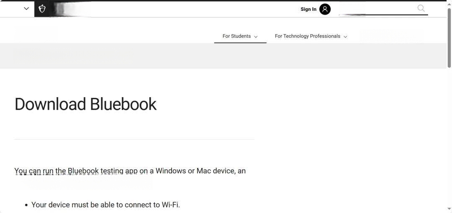Expand the top-left chevron dropdown

[26, 9]
